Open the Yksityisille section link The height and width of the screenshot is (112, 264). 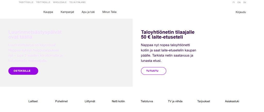tap(26, 2)
